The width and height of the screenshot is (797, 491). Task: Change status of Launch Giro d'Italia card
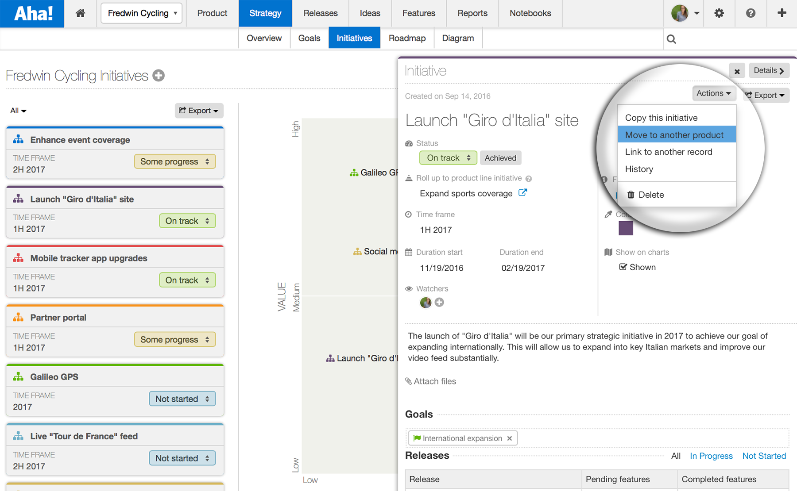coord(187,221)
